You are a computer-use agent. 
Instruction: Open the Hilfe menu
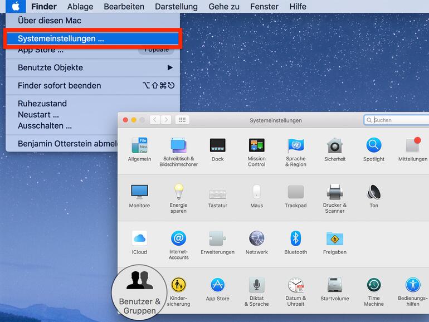pyautogui.click(x=298, y=6)
